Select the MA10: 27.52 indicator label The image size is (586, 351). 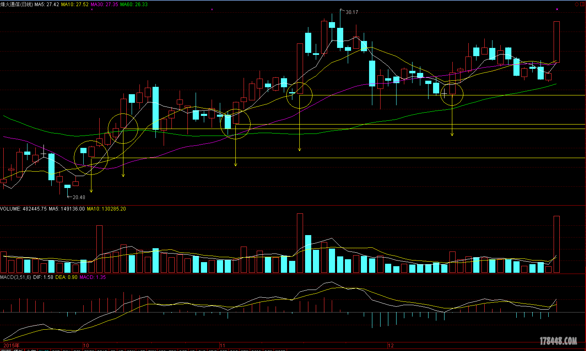[x=75, y=4]
